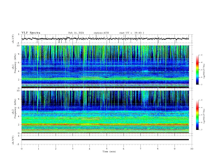Click the ch.2 frequency tick label "6"
This screenshot has width=216, height=167.
(x=19, y=108)
